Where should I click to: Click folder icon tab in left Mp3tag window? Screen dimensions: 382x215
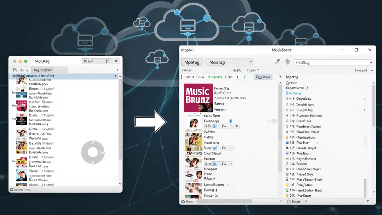click(x=15, y=70)
